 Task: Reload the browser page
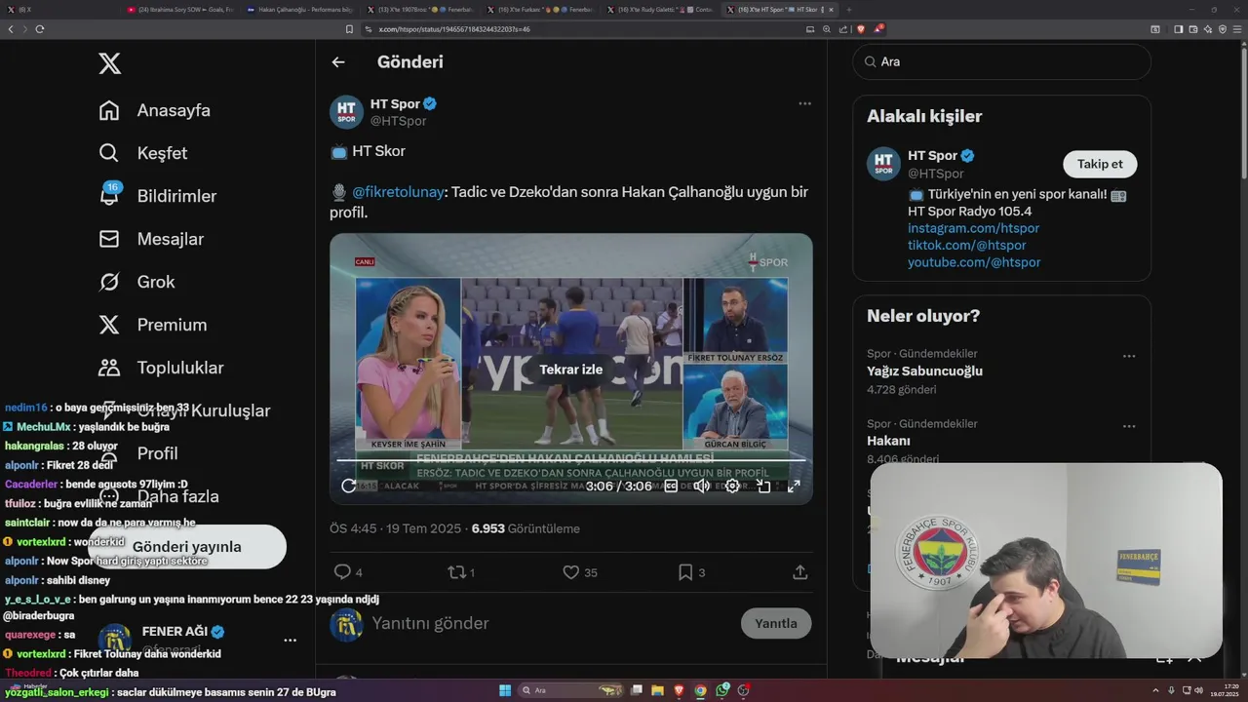point(40,29)
